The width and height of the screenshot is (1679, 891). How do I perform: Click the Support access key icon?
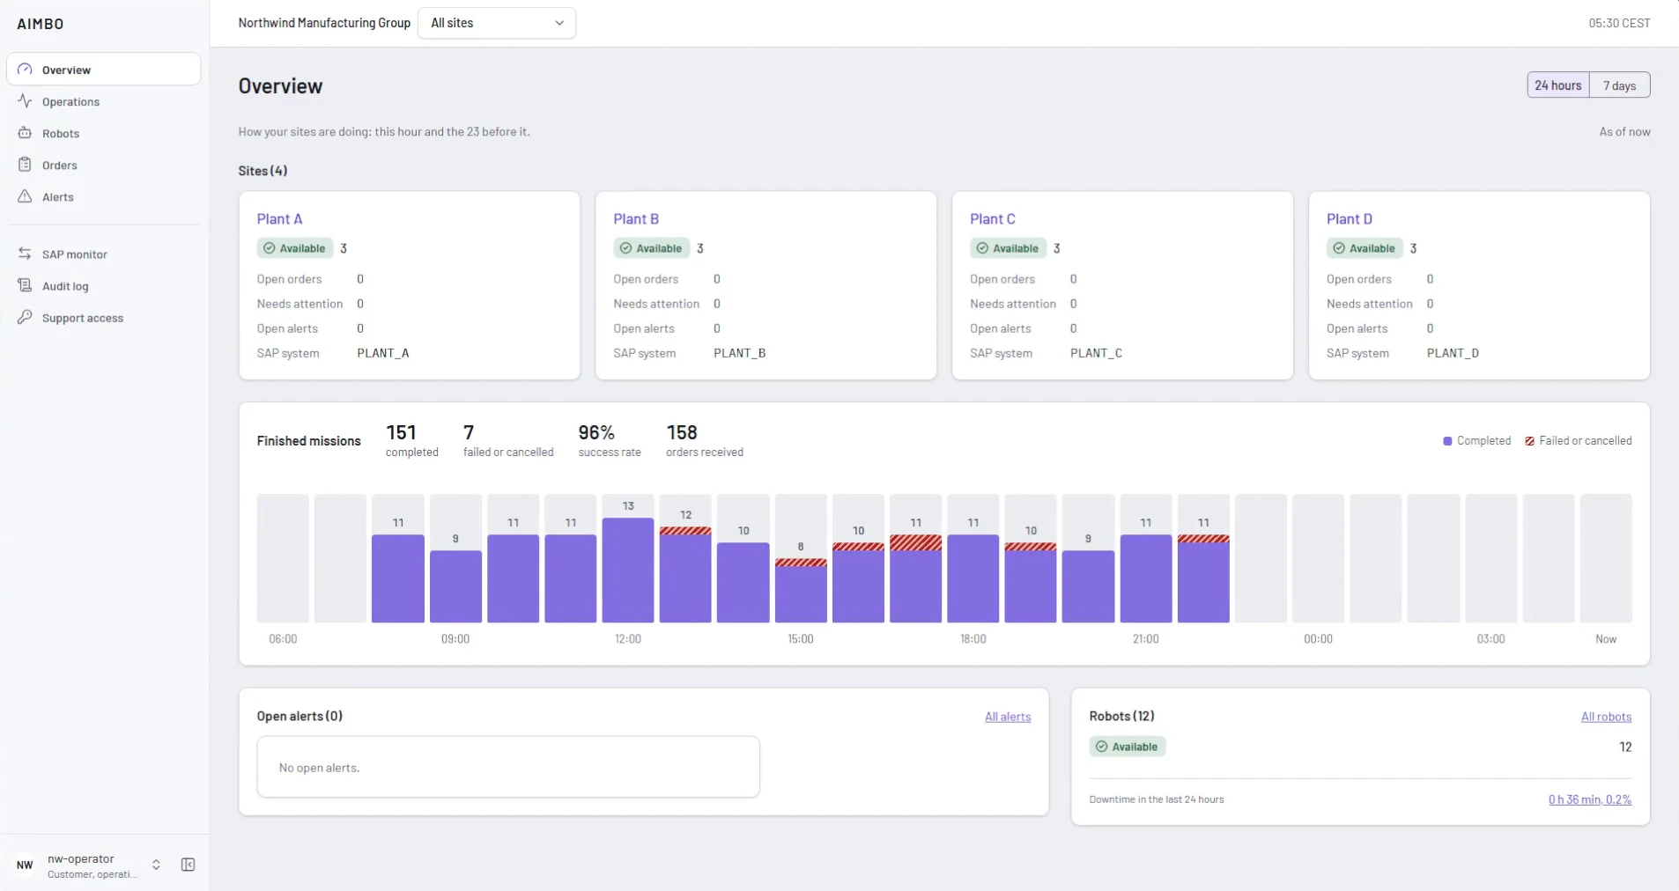(x=25, y=317)
